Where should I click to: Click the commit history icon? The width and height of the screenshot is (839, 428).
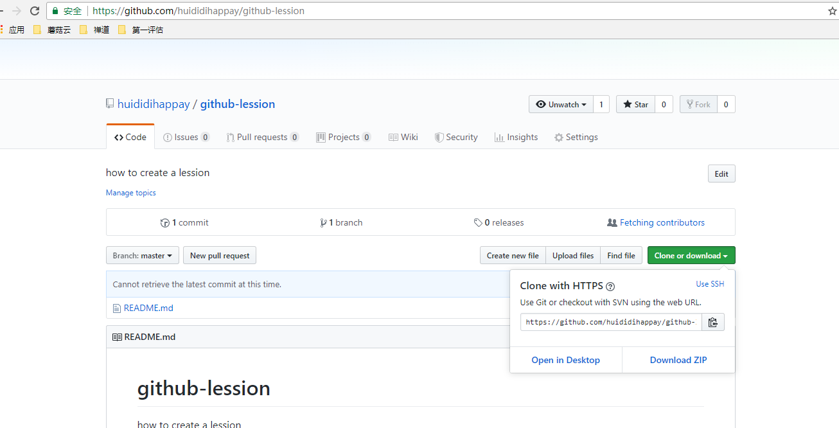click(165, 223)
